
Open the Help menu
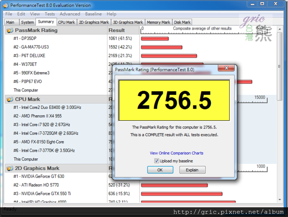tap(111, 14)
